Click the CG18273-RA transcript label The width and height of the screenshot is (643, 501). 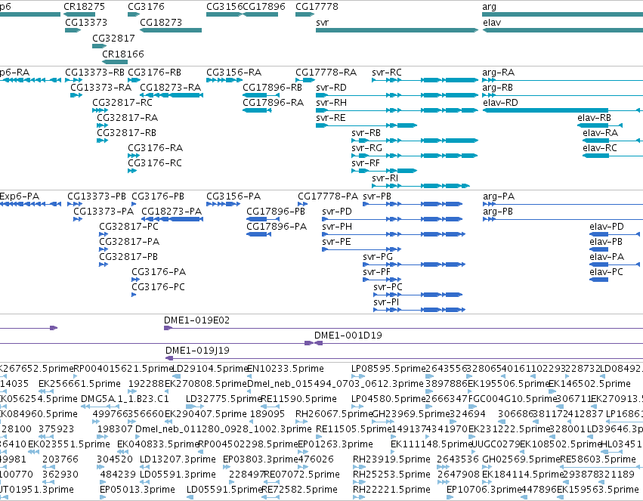[x=171, y=88]
